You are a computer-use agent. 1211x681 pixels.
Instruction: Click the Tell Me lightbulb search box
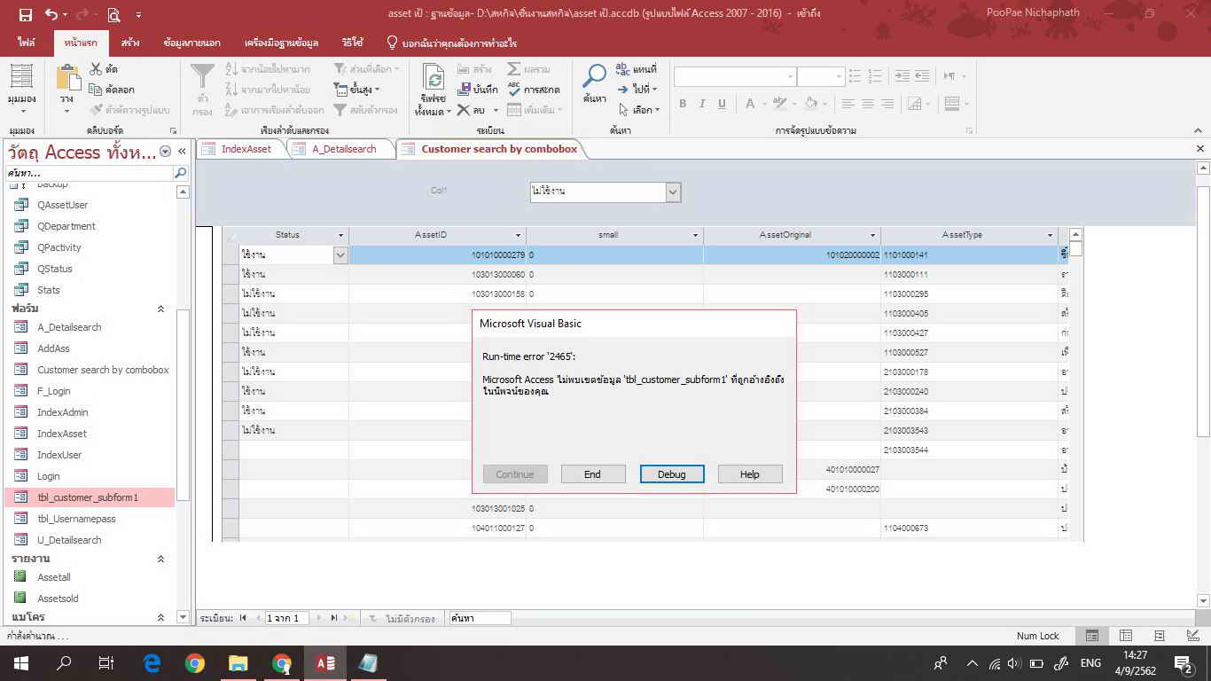452,43
